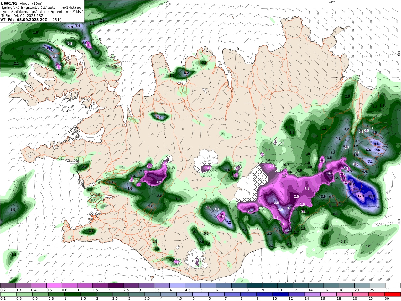Click the 11.6 precipitation value
Image resolution: width=401 pixels, height=301 pixels.
[50, 48]
